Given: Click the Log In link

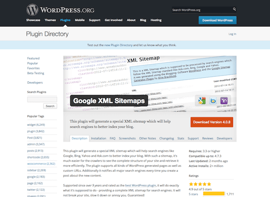Looking at the screenshot, I should point(232,34).
